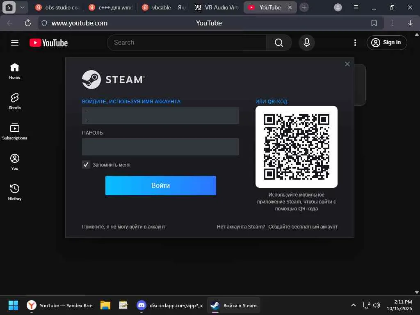Image resolution: width=420 pixels, height=315 pixels.
Task: Click the tab counter showing 5
Action: click(x=9, y=7)
